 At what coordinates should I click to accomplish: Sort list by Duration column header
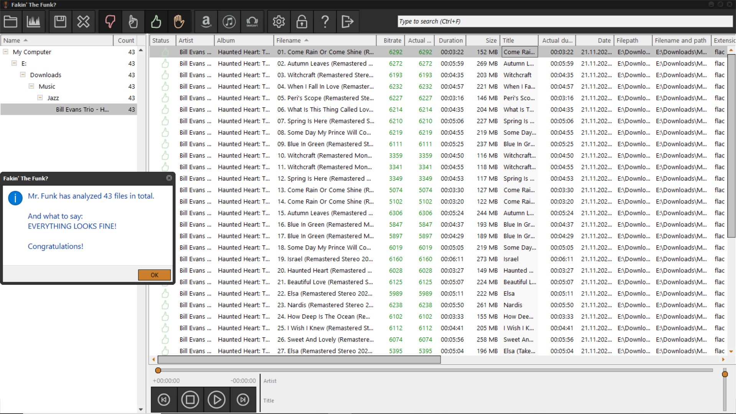(x=450, y=40)
